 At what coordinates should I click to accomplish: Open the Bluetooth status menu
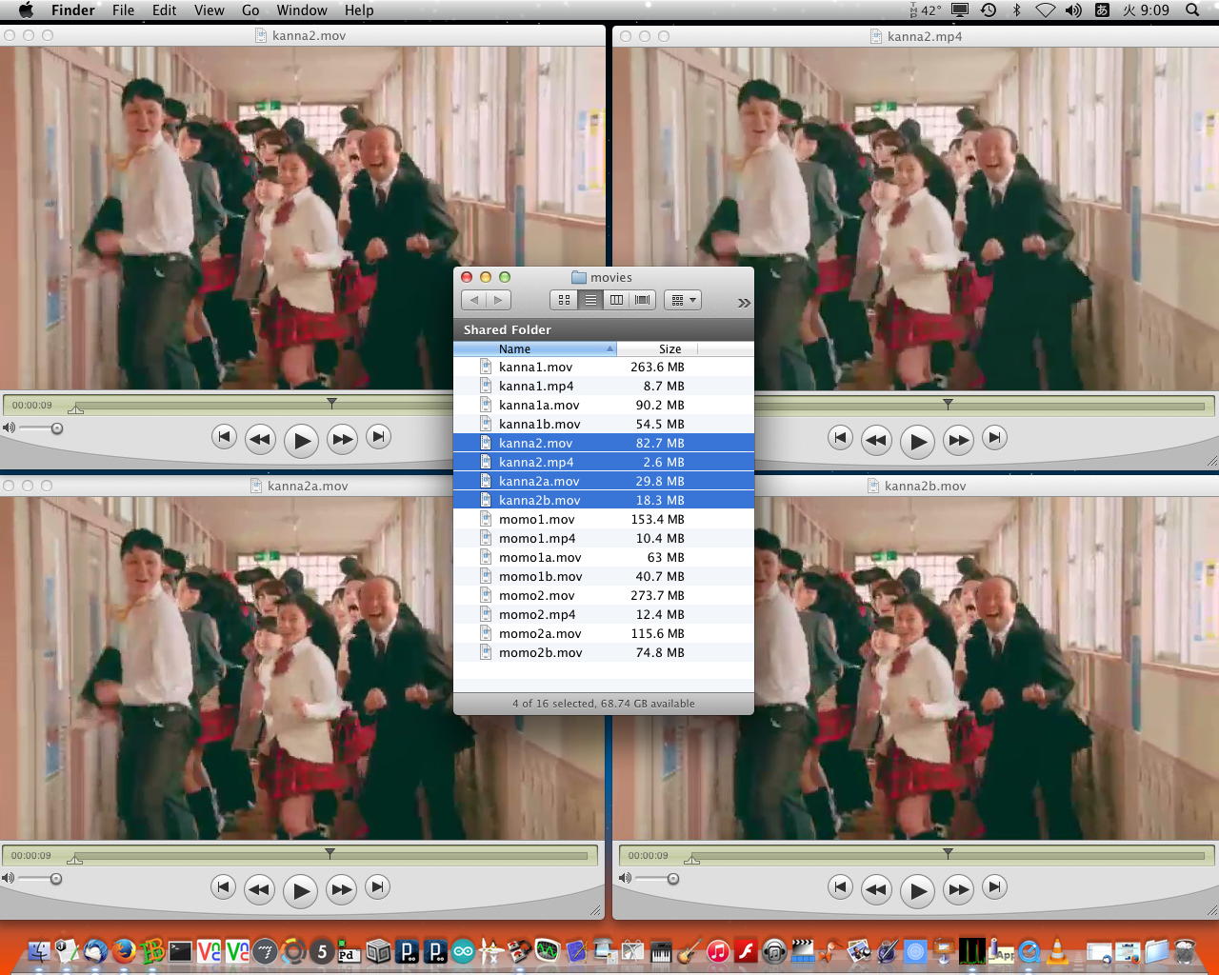pyautogui.click(x=1017, y=10)
